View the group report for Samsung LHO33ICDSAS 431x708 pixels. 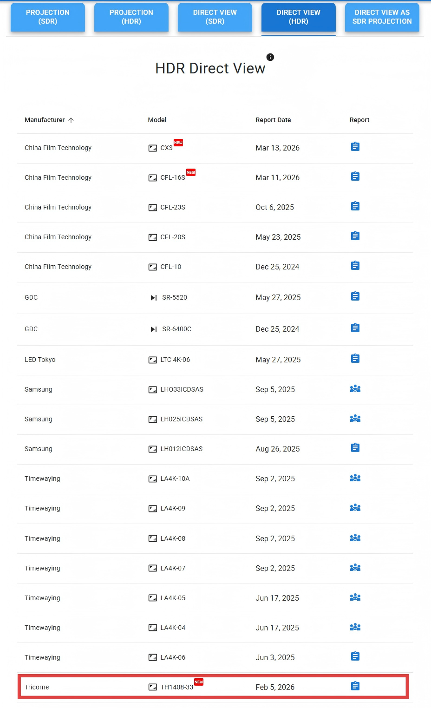355,389
